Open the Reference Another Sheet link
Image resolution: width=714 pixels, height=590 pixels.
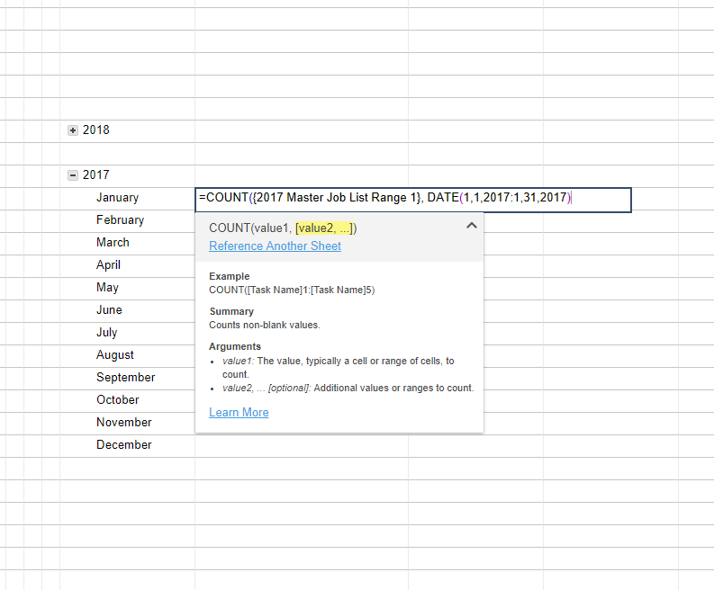[275, 246]
